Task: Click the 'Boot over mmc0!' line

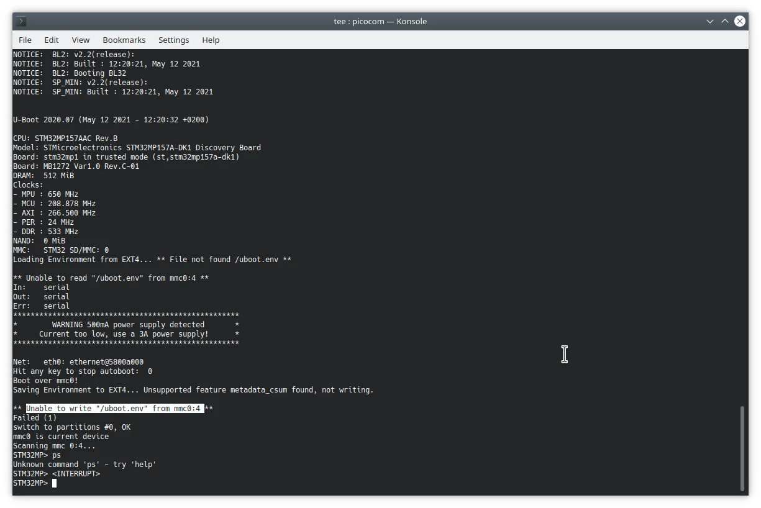Action: [46, 381]
